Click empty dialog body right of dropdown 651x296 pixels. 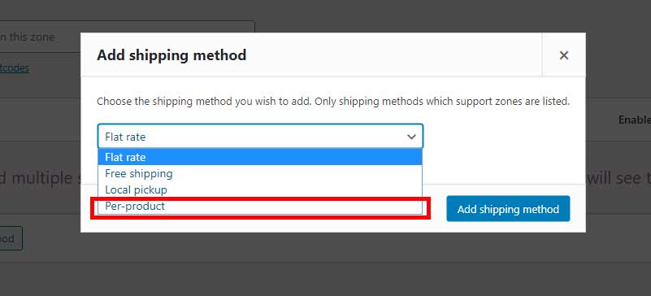pyautogui.click(x=498, y=137)
